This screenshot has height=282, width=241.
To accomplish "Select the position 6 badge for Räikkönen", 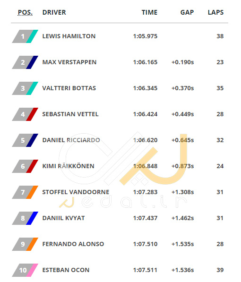I will point(25,166).
